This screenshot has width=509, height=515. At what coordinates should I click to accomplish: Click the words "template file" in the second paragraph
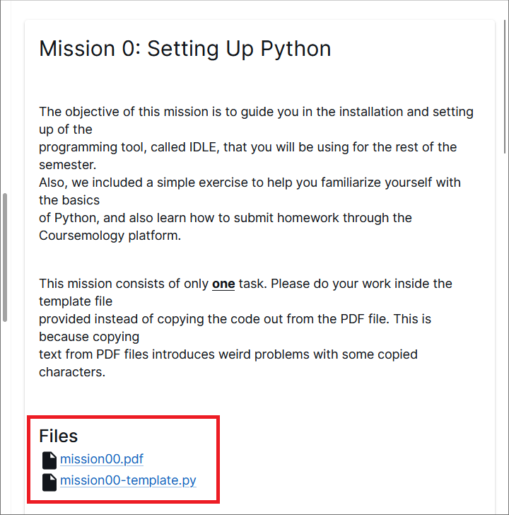(76, 301)
